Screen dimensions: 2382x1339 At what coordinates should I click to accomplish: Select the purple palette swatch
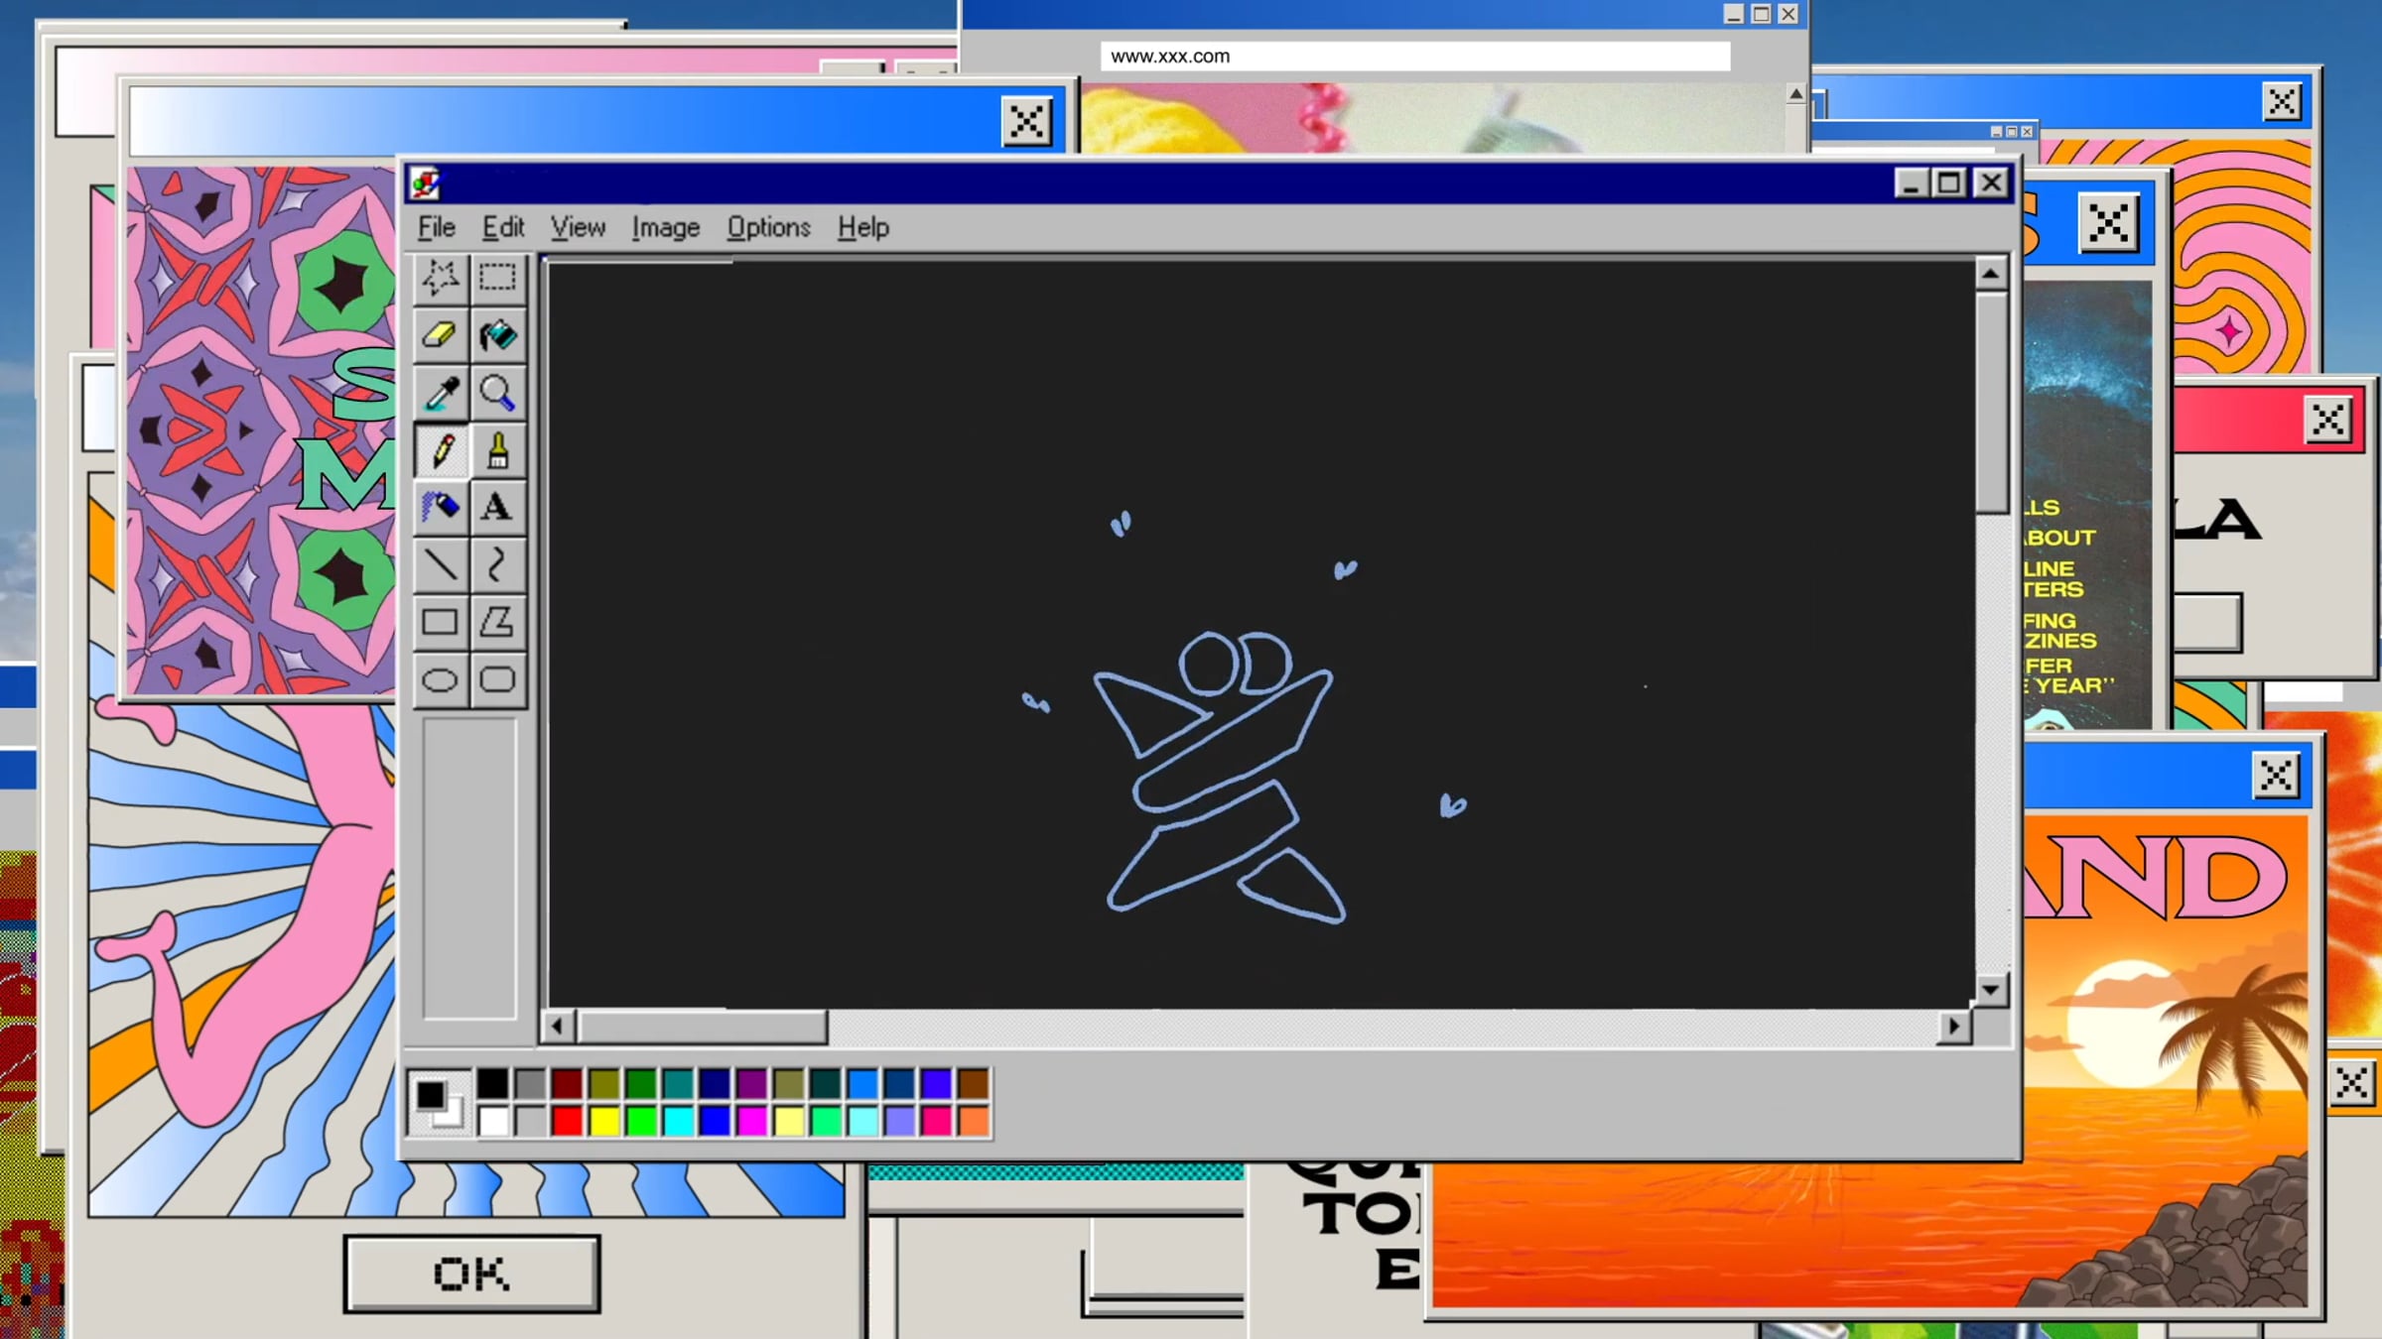coord(751,1083)
